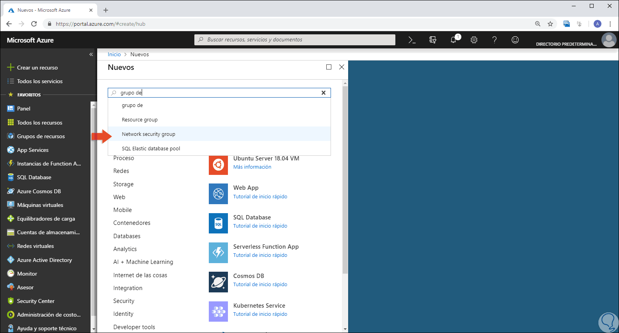The height and width of the screenshot is (333, 619).
Task: Select the Storage category
Action: point(123,184)
